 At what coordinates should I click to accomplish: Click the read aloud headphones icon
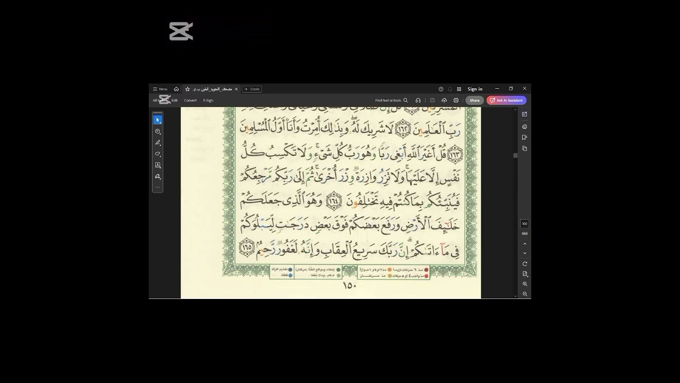tap(418, 100)
